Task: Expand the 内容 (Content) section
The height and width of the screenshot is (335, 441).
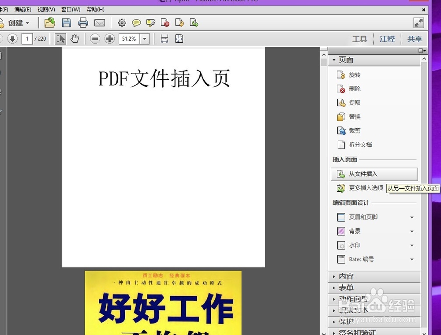Action: click(x=346, y=276)
